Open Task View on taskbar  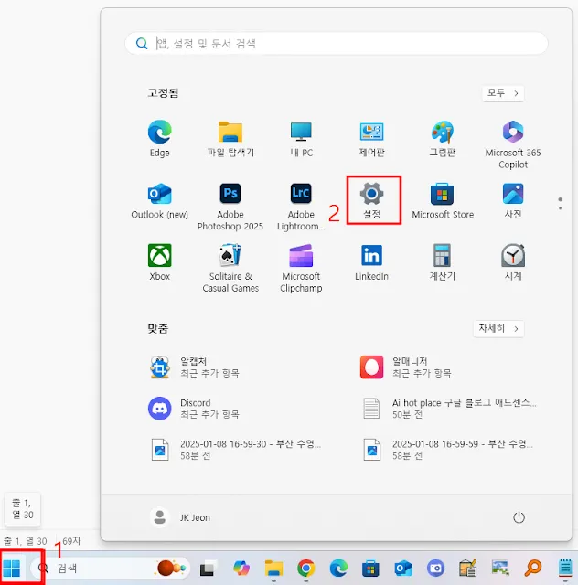tap(208, 569)
